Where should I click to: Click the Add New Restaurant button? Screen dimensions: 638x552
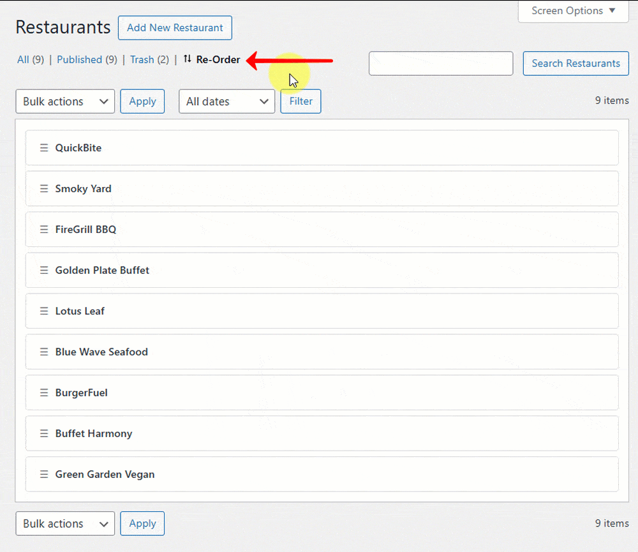click(174, 27)
